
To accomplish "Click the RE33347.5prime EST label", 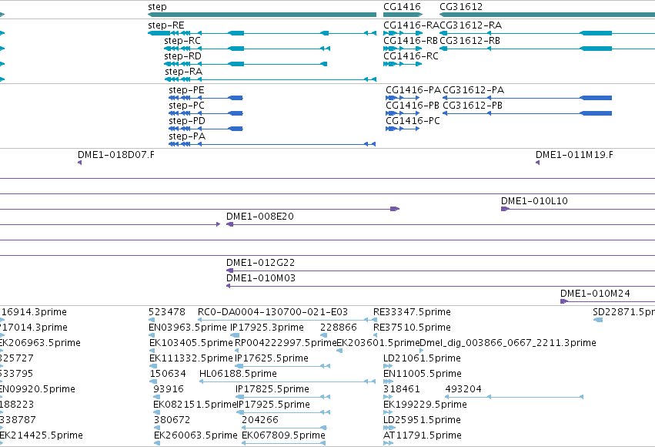I will (x=412, y=312).
